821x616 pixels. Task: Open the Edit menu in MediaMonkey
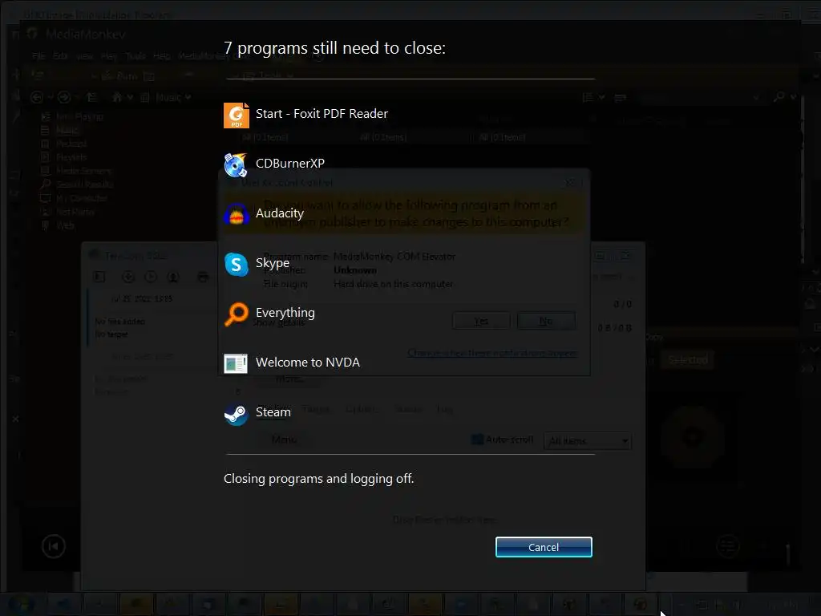[60, 56]
